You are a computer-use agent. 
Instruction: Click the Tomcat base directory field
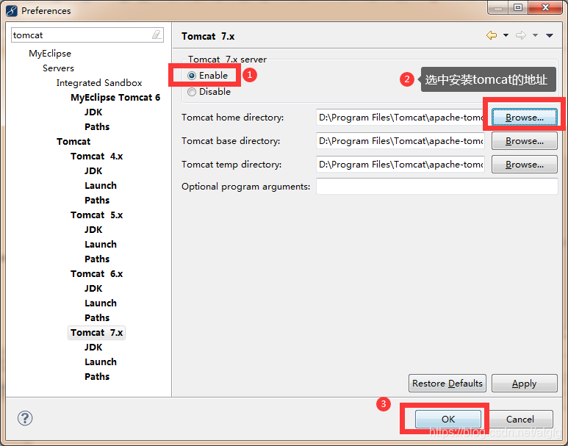tap(400, 141)
